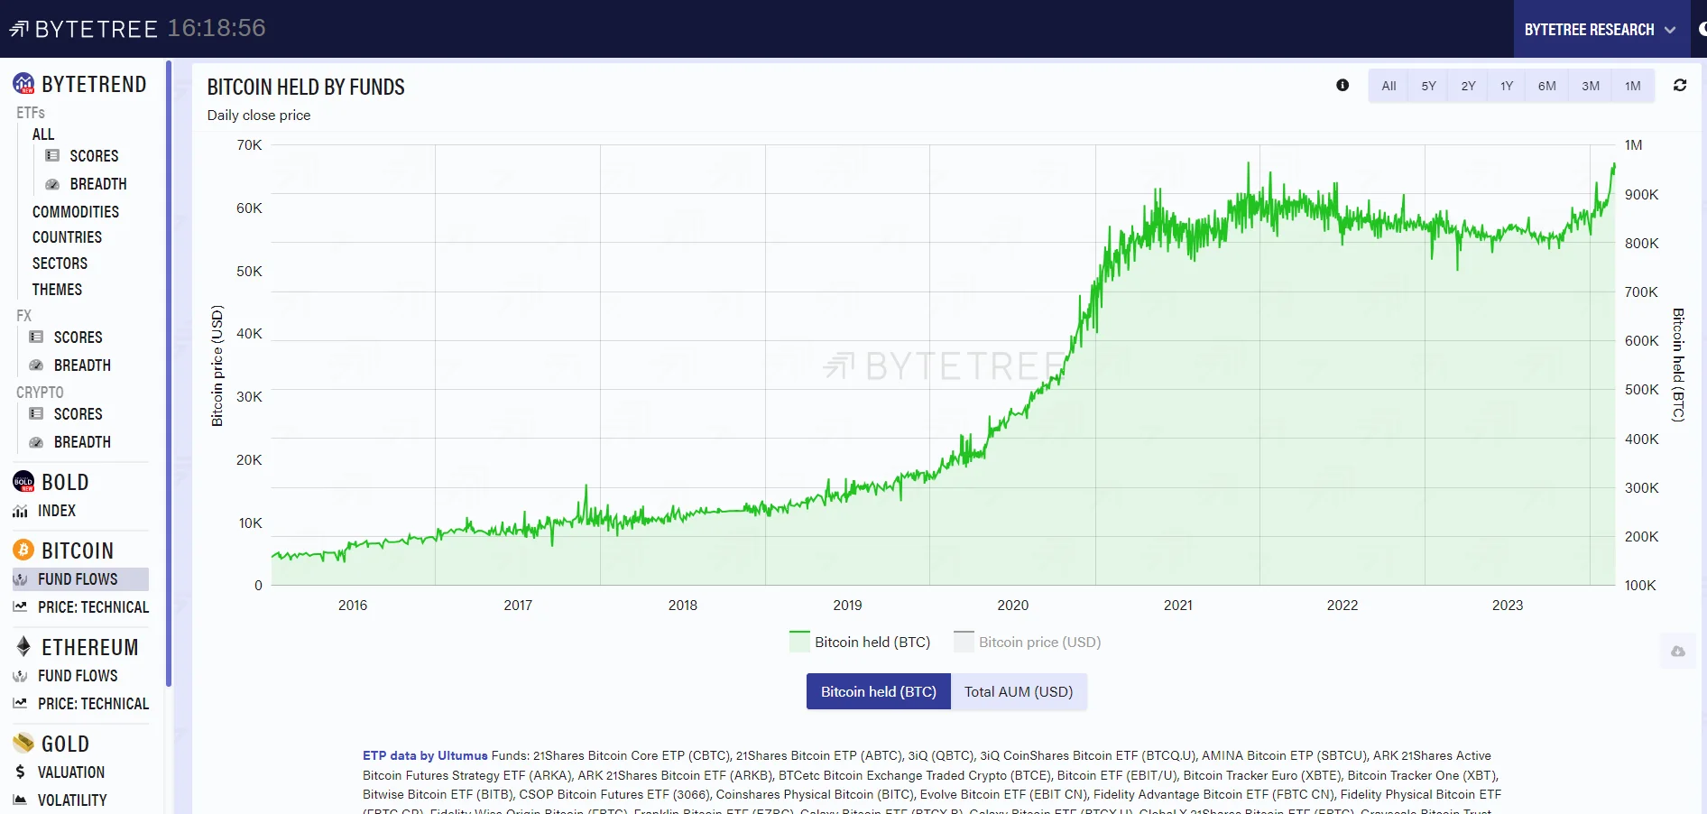1707x814 pixels.
Task: Expand the ByteTree Research dropdown
Action: tap(1600, 29)
